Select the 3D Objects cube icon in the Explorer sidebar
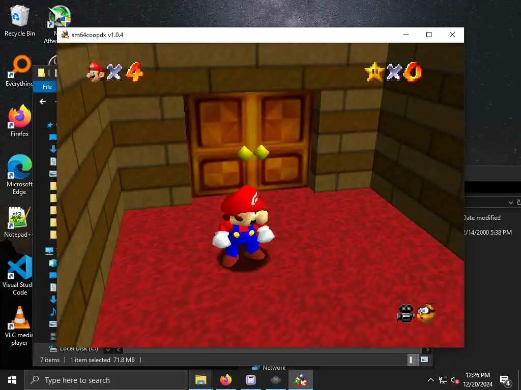 point(53,263)
